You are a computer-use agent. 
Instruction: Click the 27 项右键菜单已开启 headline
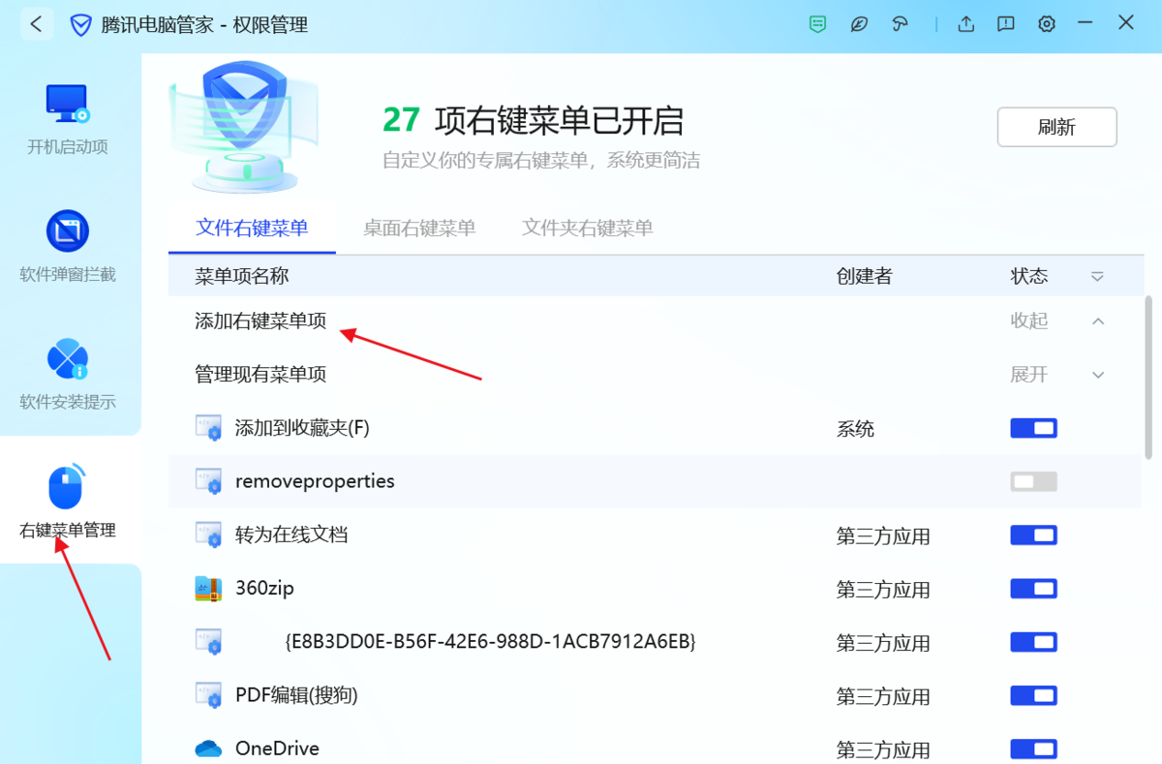tap(534, 120)
